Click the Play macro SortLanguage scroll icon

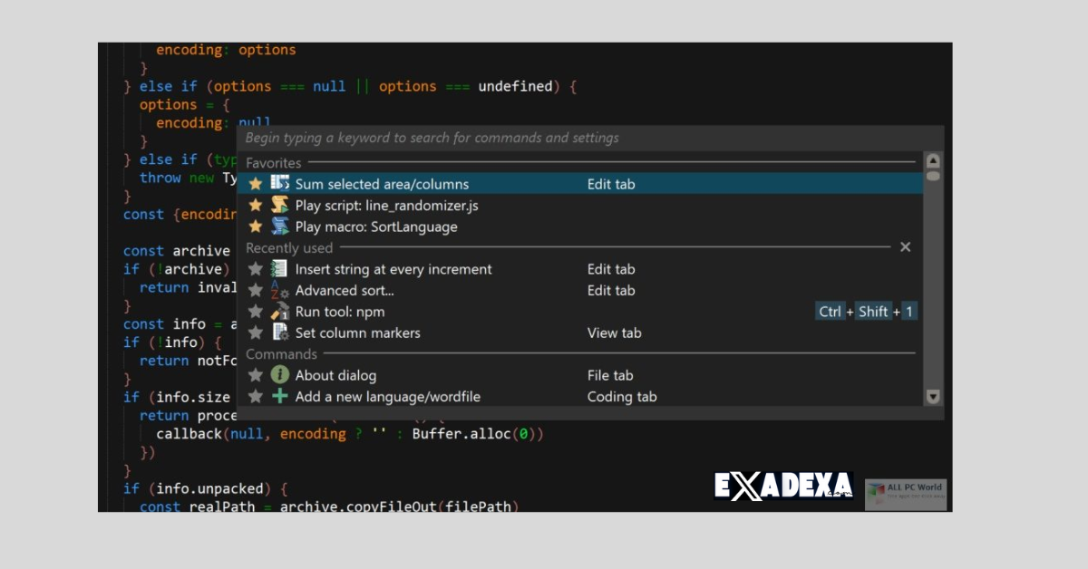[x=280, y=227]
